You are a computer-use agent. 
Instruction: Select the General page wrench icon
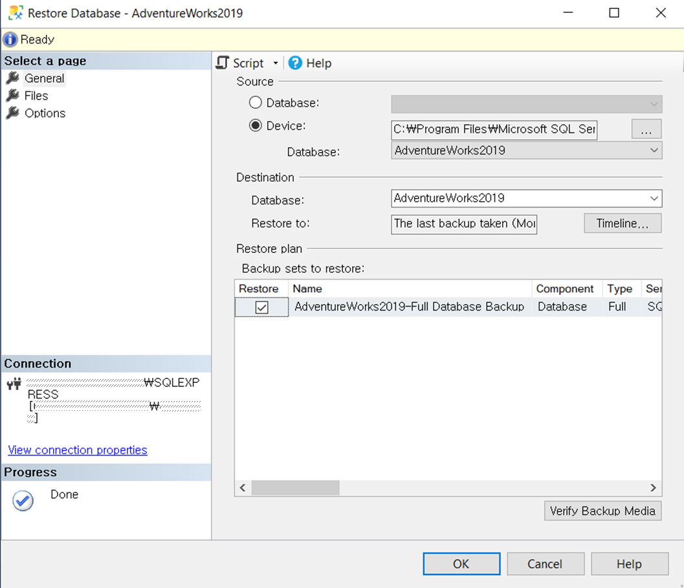(x=13, y=78)
